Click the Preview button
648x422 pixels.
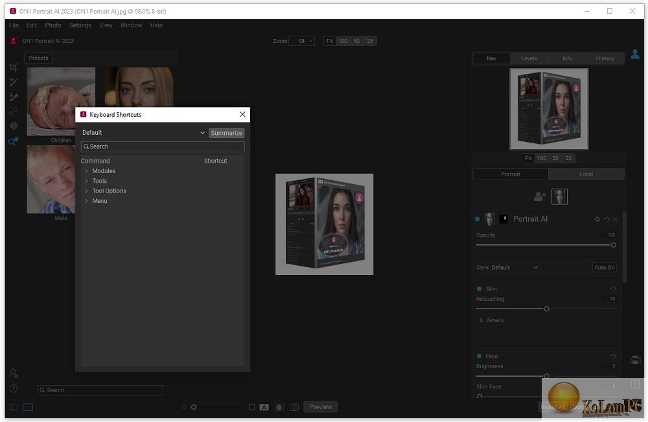[321, 406]
